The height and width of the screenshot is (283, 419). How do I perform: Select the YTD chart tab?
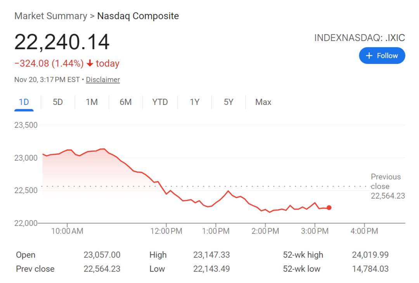tap(160, 102)
